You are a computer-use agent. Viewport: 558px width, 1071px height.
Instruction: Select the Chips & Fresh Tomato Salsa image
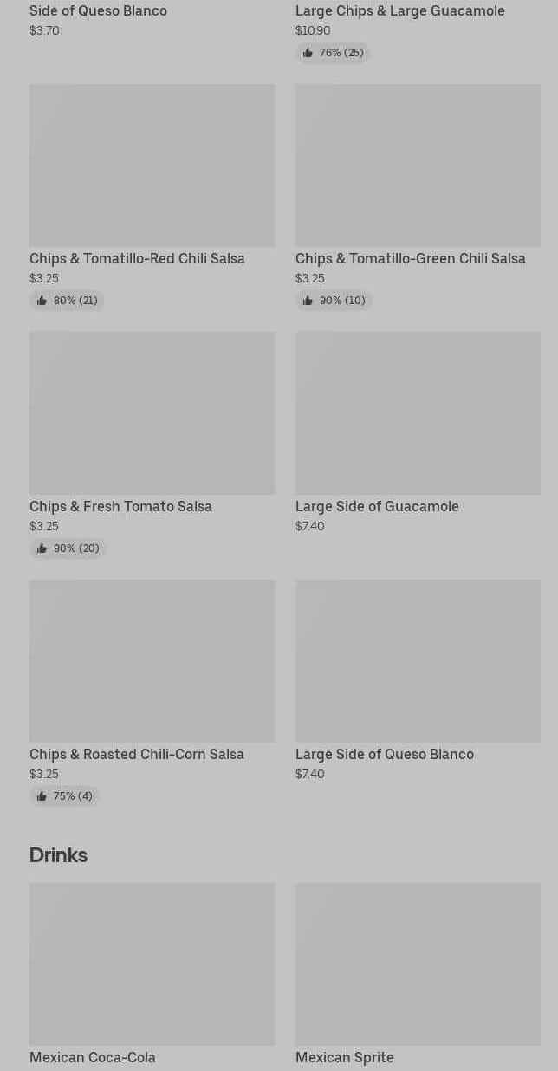click(152, 412)
